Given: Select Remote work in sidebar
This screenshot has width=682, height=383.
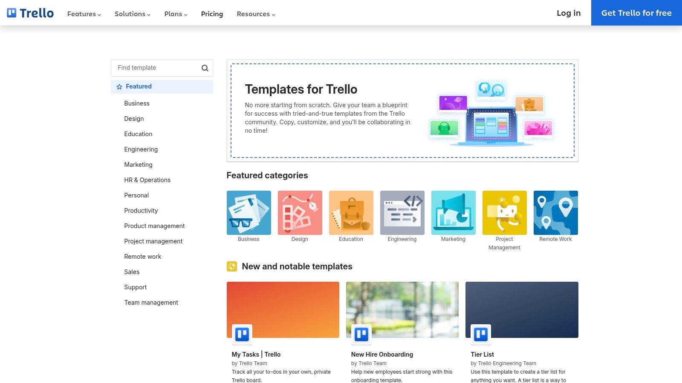Looking at the screenshot, I should 143,257.
